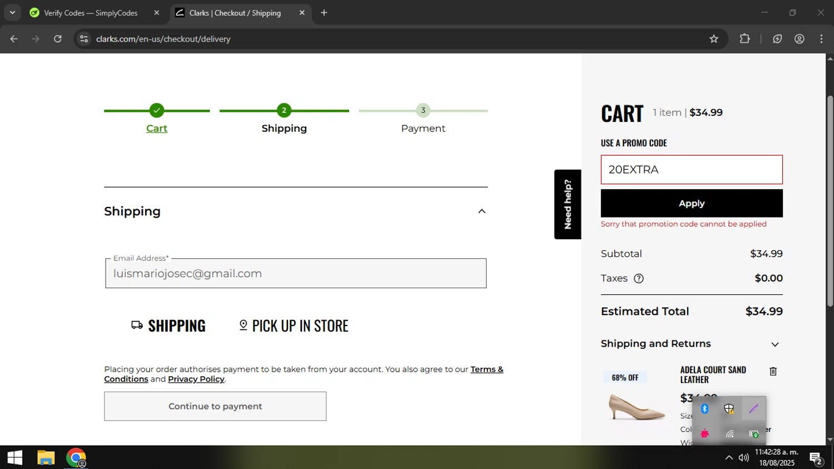Screen dimensions: 834x469
Task: Open tab search dropdown arrow
Action: (x=12, y=13)
